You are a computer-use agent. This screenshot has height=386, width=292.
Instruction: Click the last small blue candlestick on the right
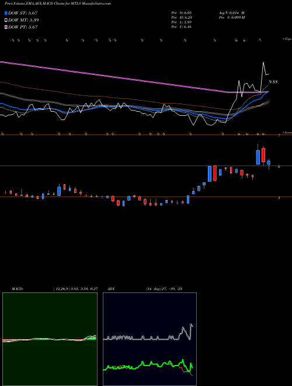269,163
